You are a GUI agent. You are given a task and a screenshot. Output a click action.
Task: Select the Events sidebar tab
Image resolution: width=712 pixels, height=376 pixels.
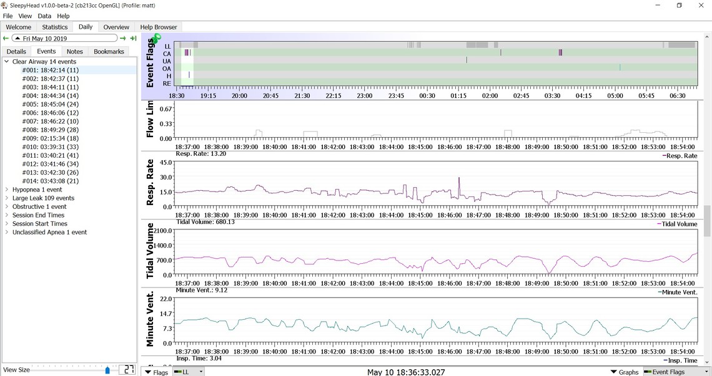coord(46,51)
